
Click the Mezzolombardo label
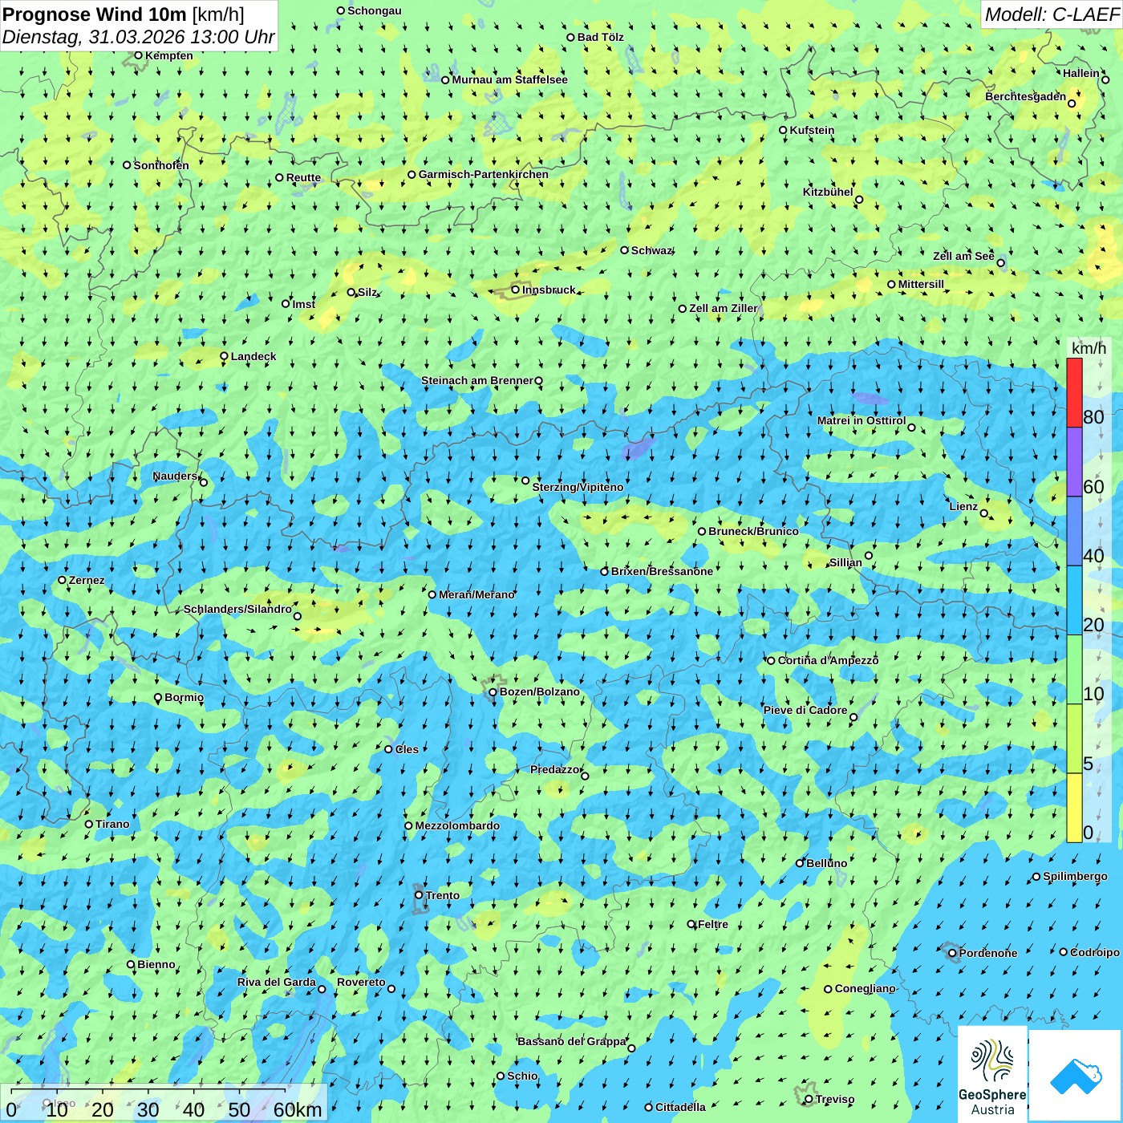click(x=457, y=825)
